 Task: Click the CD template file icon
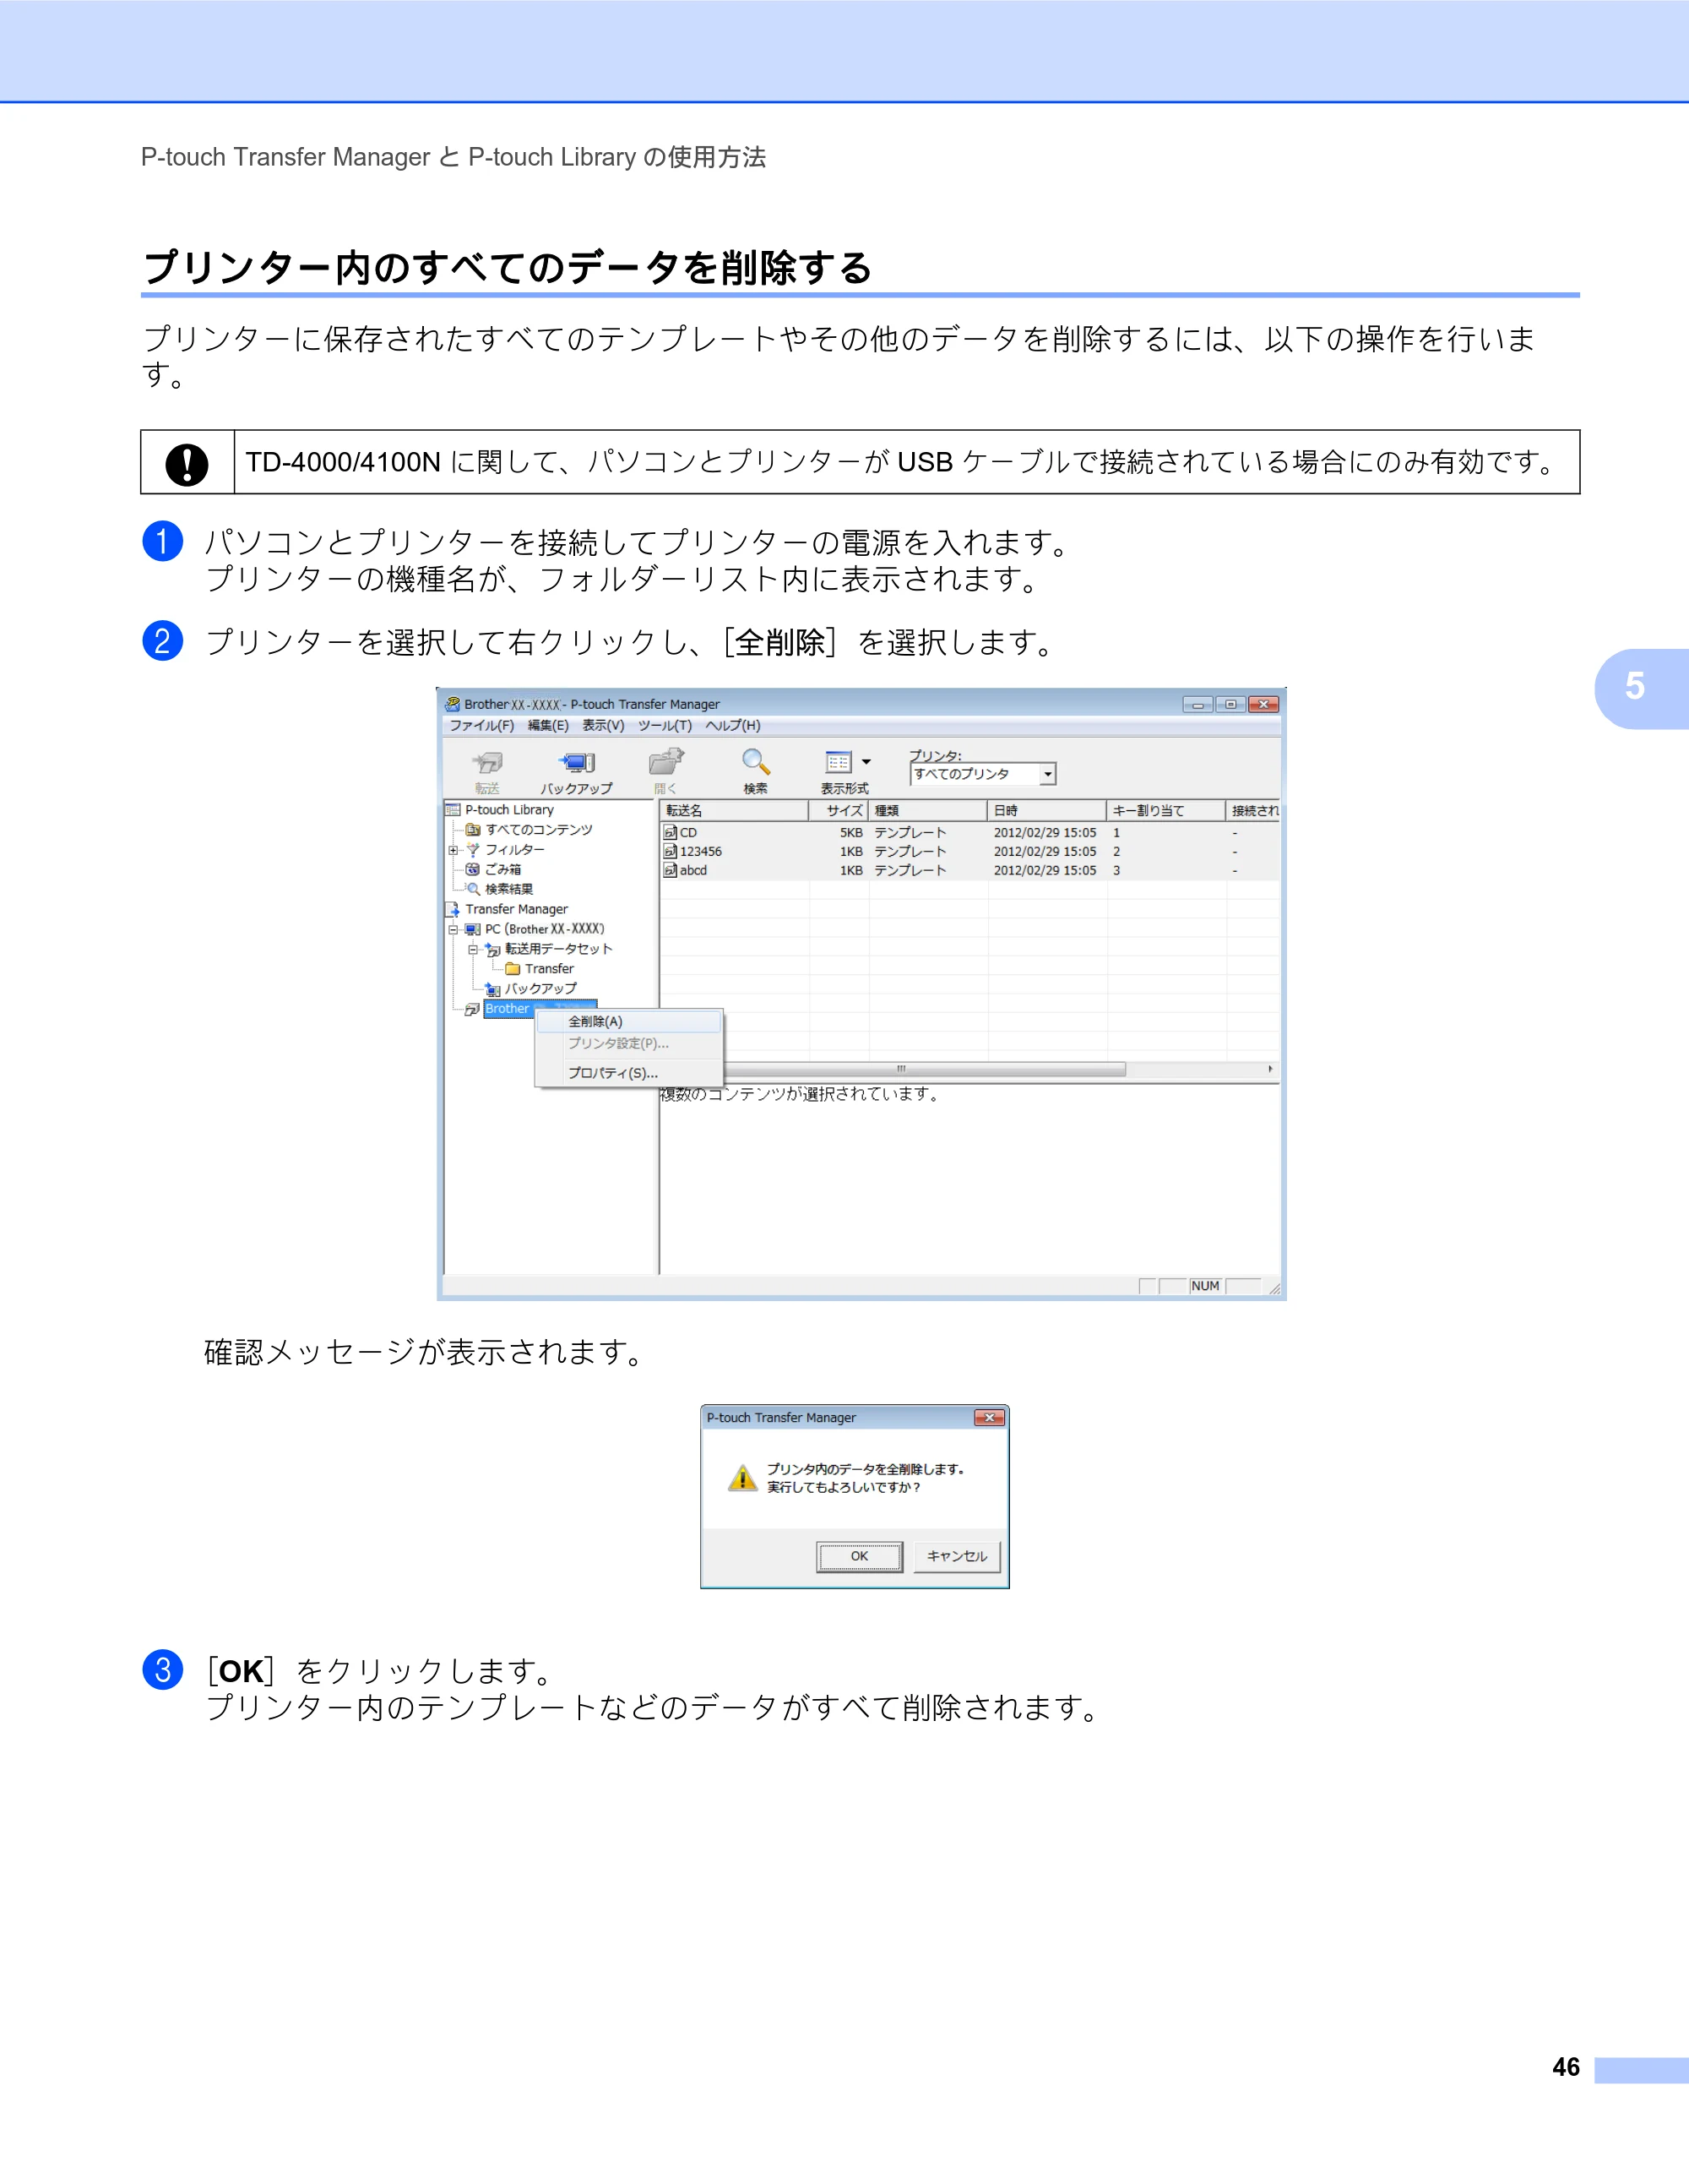(671, 832)
